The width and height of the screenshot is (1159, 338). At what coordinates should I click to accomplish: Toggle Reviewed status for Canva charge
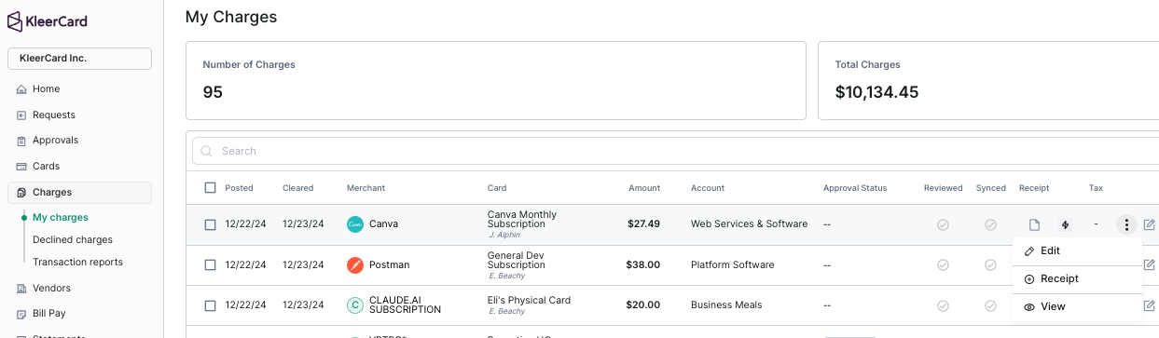(943, 224)
